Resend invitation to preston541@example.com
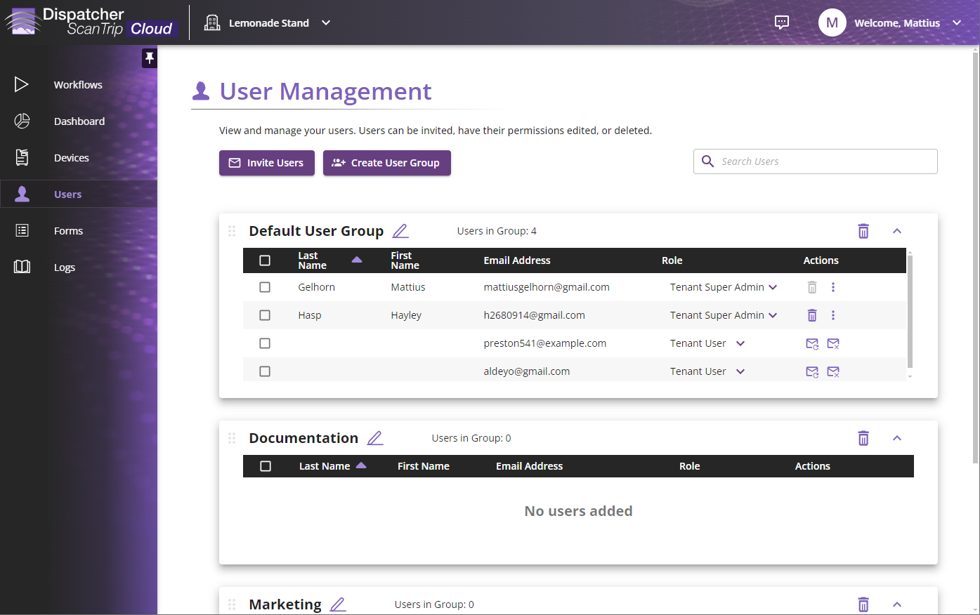The width and height of the screenshot is (980, 615). tap(812, 343)
